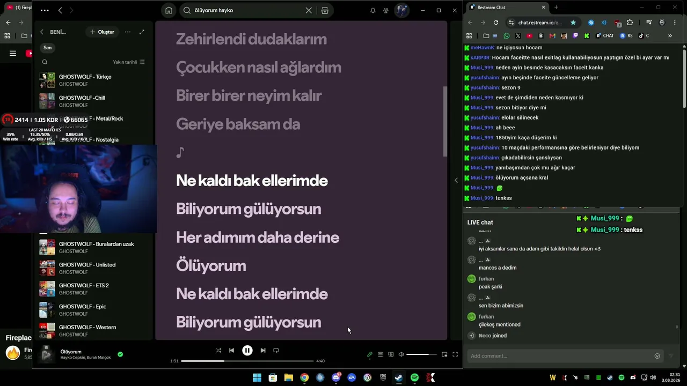Viewport: 687px width, 386px height.
Task: Go back in Spotify navigation
Action: pos(60,10)
